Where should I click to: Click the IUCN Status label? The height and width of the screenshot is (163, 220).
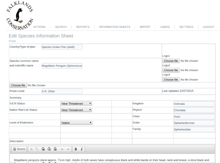pos(17,103)
